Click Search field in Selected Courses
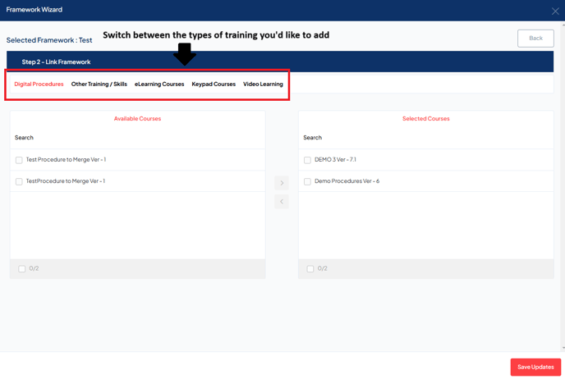The image size is (565, 379). coord(426,138)
